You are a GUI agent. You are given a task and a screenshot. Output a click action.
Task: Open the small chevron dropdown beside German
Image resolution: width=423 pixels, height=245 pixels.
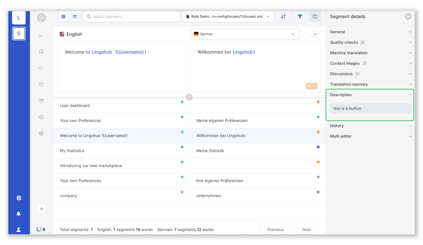313,34
